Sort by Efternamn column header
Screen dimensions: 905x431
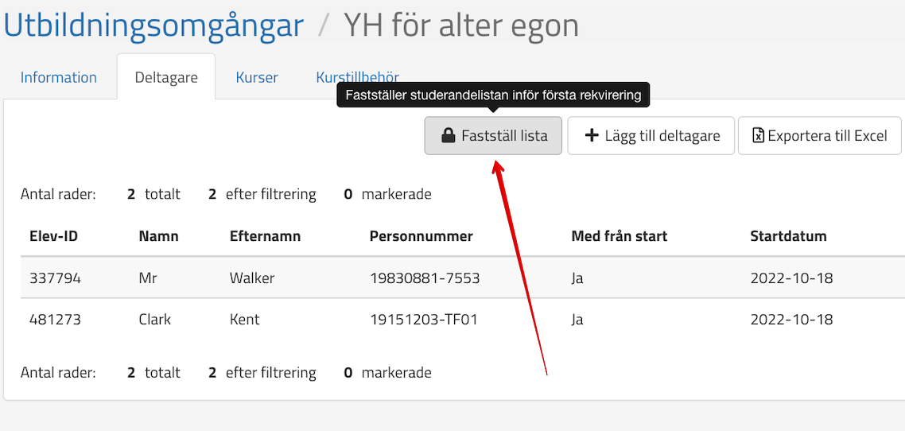click(x=265, y=236)
